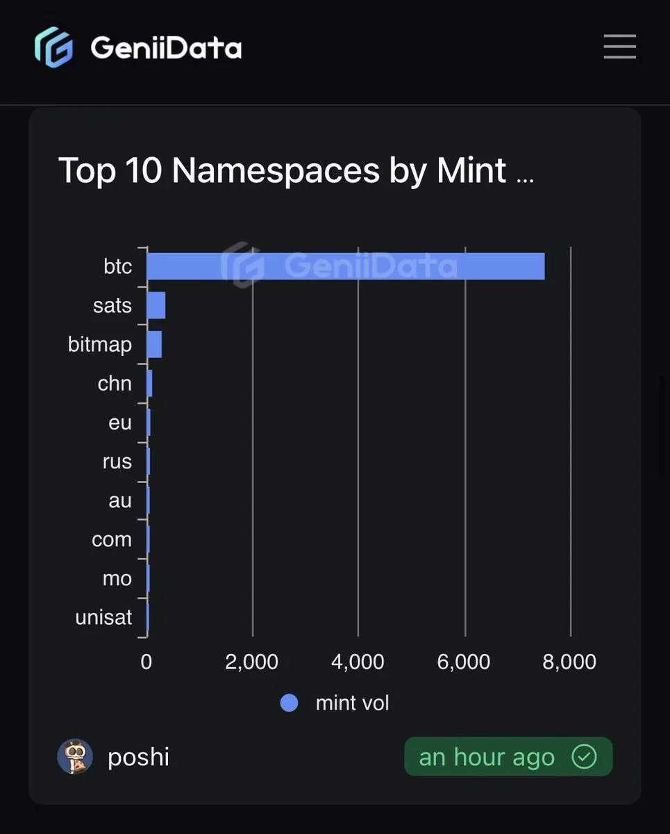Select the 'btc' axis label
The height and width of the screenshot is (834, 670).
tap(117, 266)
